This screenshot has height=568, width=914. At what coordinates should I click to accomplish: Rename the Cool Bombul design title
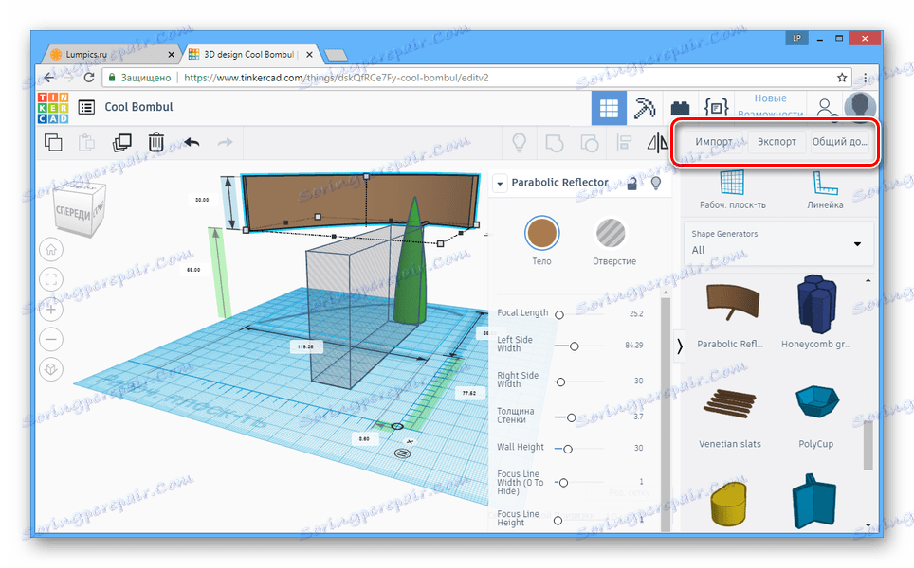coord(138,107)
